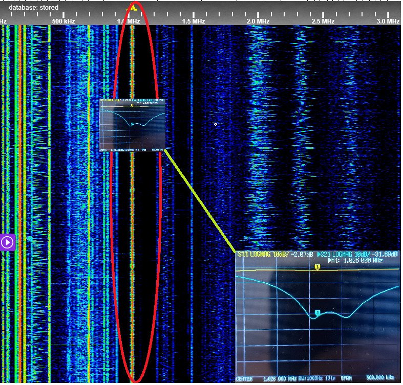Click the 'M1: 1.026 000 MHz' marker readout
The width and height of the screenshot is (403, 385).
tap(356, 261)
